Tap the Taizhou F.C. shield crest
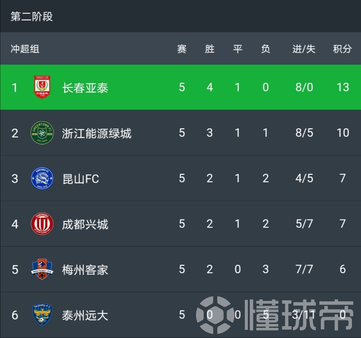This screenshot has width=361, height=338. click(42, 315)
